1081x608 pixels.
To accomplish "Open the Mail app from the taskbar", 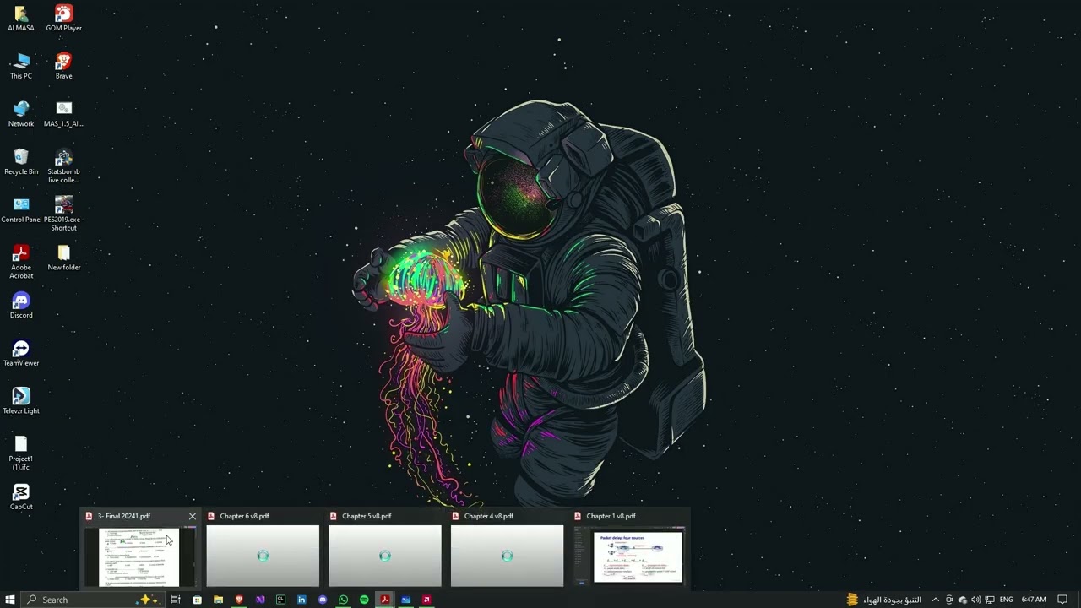I will tap(405, 600).
